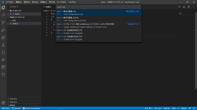Image resolution: width=197 pixels, height=110 pixels.
Task: Open the 表示(V) menu
Action: [x=35, y=2]
